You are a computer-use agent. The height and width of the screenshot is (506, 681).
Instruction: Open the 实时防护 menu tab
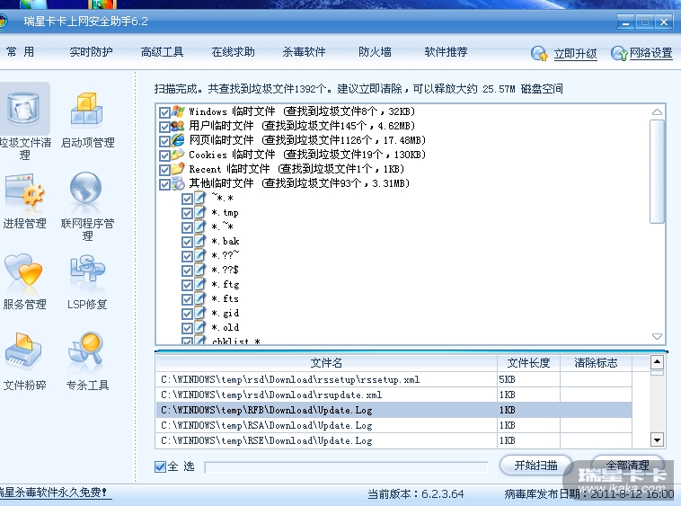click(x=92, y=52)
